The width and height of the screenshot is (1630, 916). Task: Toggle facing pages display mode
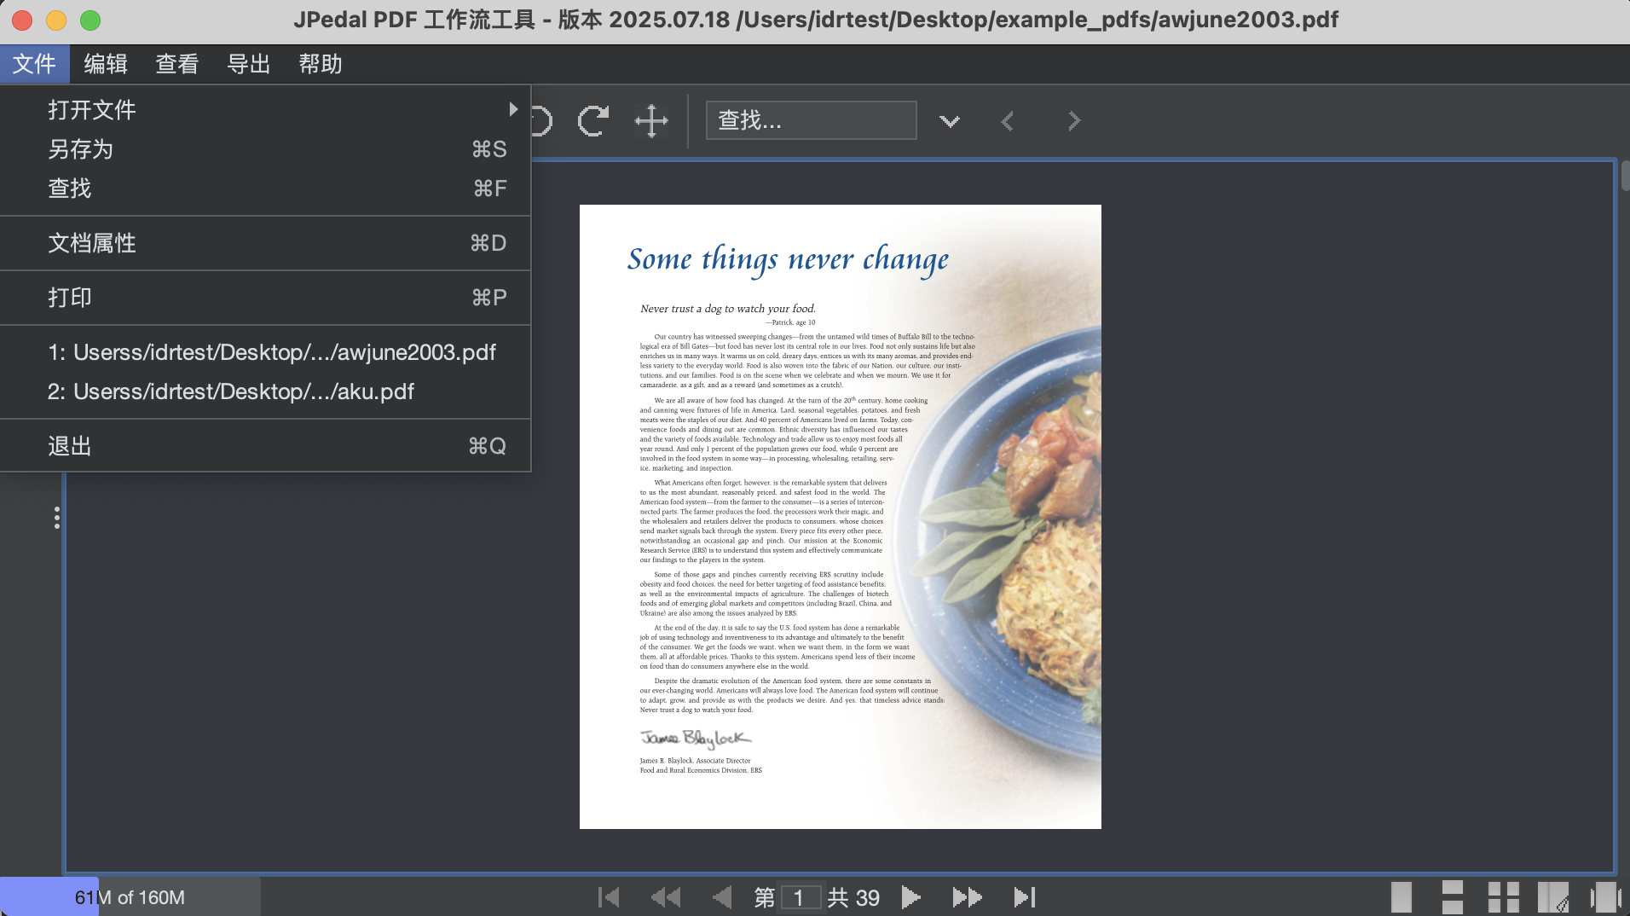click(1506, 896)
